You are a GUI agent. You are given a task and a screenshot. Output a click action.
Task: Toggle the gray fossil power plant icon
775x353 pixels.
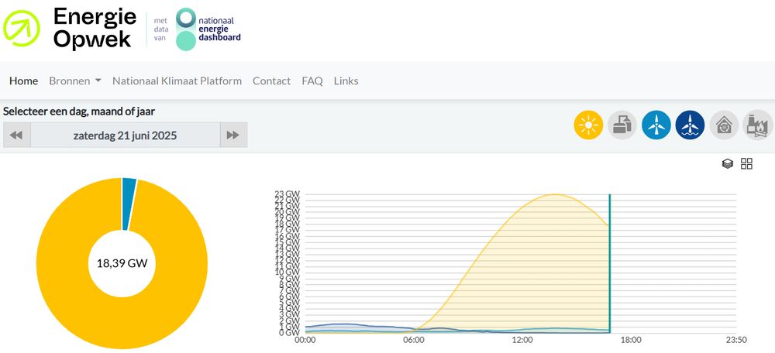pos(758,125)
